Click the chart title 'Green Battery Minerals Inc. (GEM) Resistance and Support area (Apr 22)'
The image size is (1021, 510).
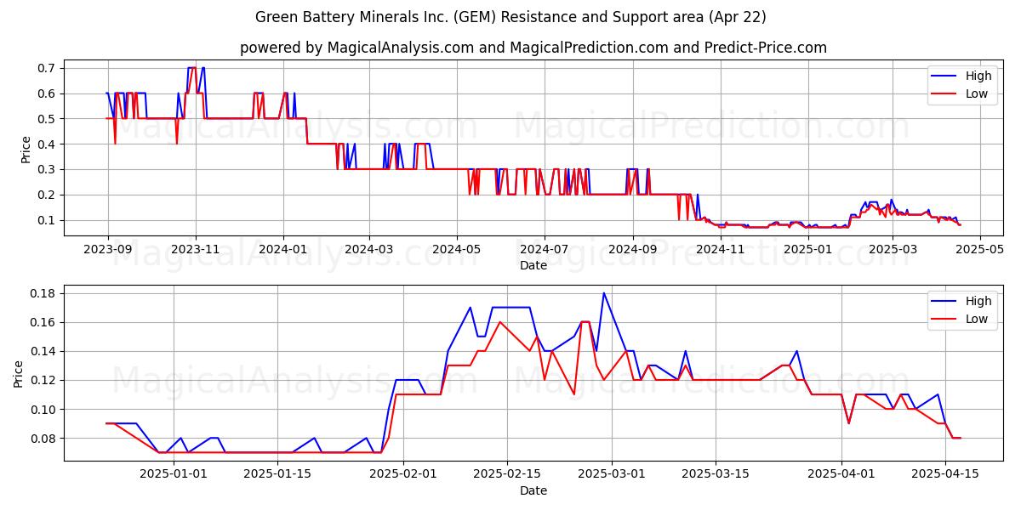[x=510, y=17]
